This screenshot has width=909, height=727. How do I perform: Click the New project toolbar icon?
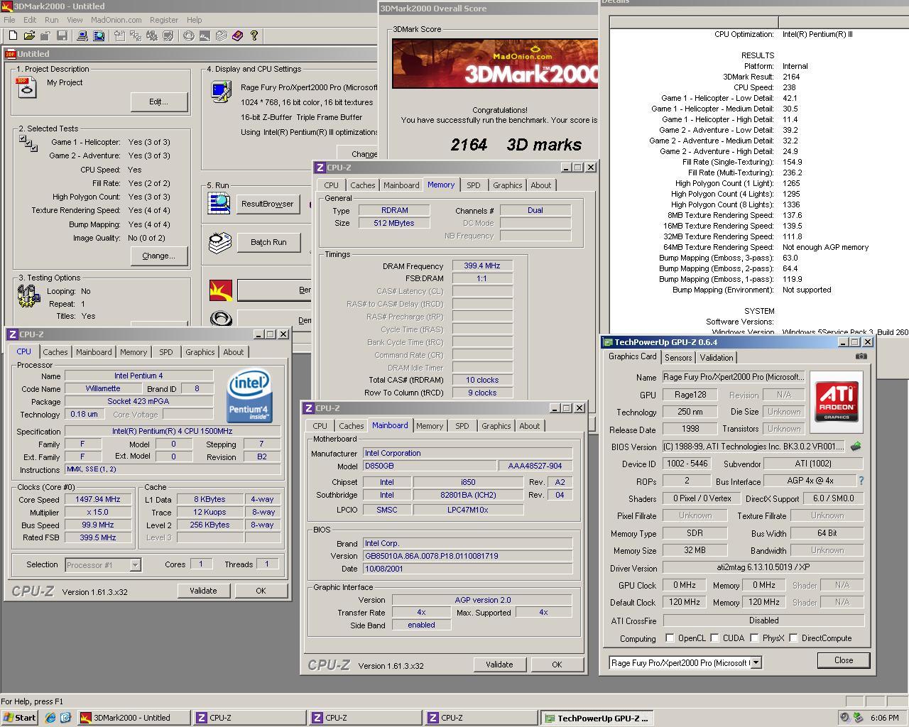coord(13,35)
